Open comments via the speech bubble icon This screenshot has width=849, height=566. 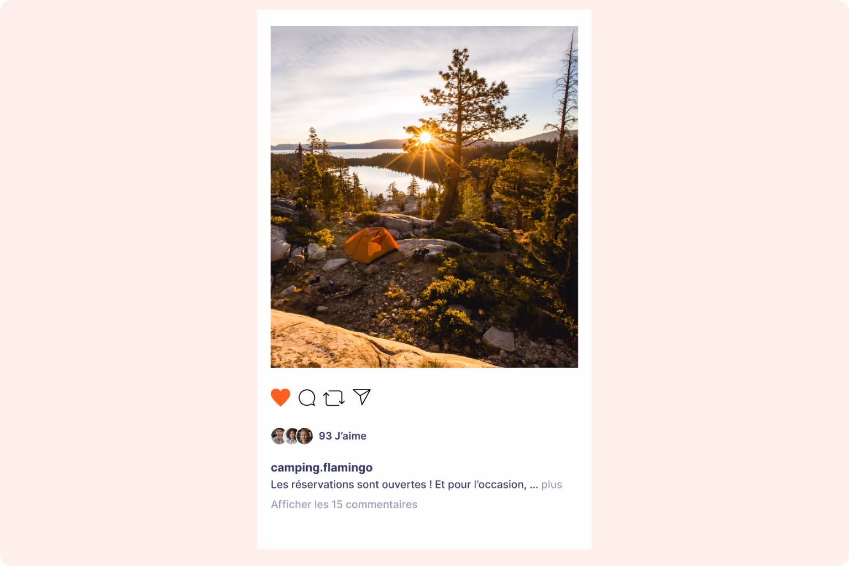pos(307,398)
